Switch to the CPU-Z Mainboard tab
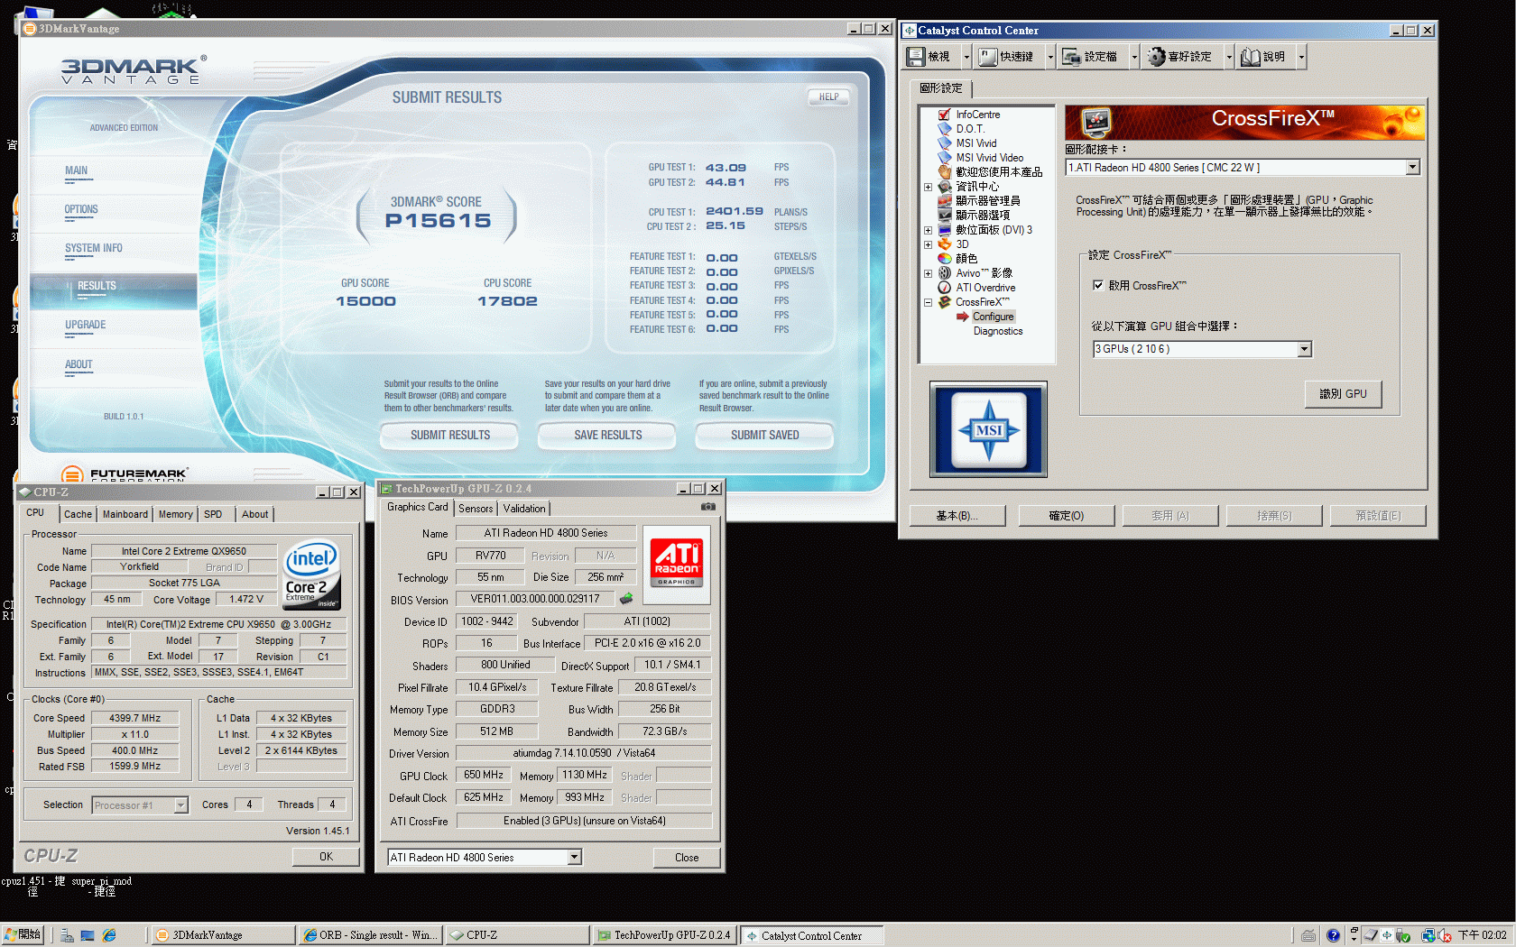This screenshot has height=947, width=1516. click(125, 514)
